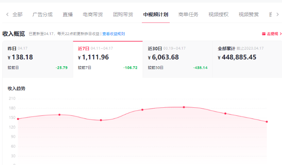This screenshot has height=165, width=282.
Task: Click the ¥6,063.68 amount
Action: [x=163, y=57]
